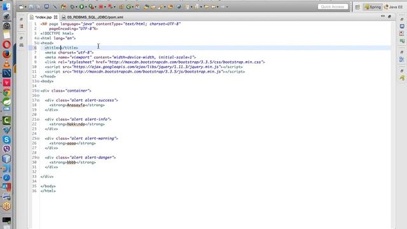Collapse the alert-warning div fold on line 25
Image resolution: width=407 pixels, height=229 pixels.
pos(38,139)
